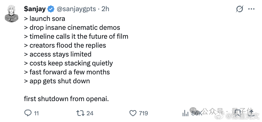The image size is (262, 122).
Task: Click the blue verified checkmark badge
Action: click(51, 9)
